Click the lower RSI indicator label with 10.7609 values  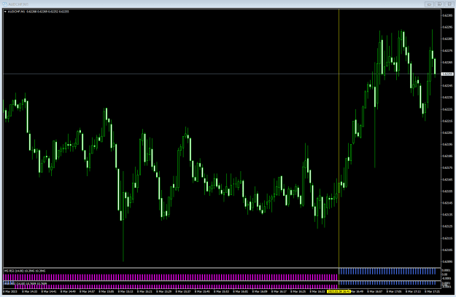tap(26, 283)
